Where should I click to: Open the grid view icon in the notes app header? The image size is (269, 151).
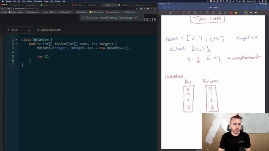(x=164, y=8)
